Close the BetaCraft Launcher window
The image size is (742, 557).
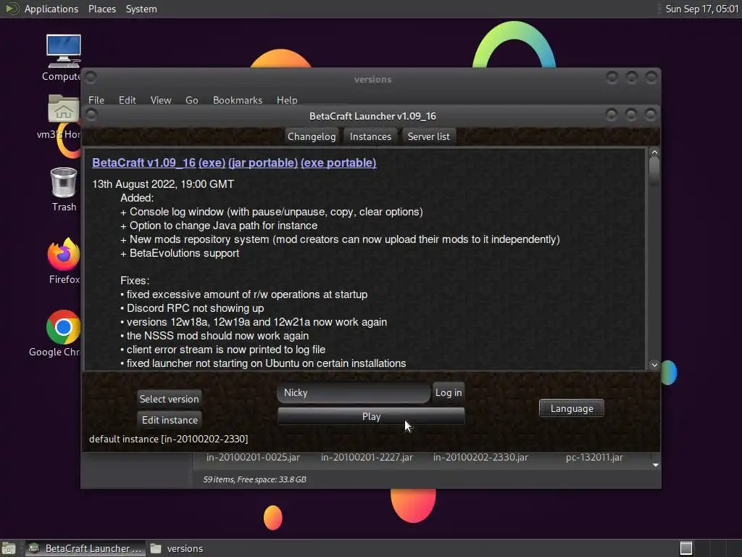click(x=651, y=114)
